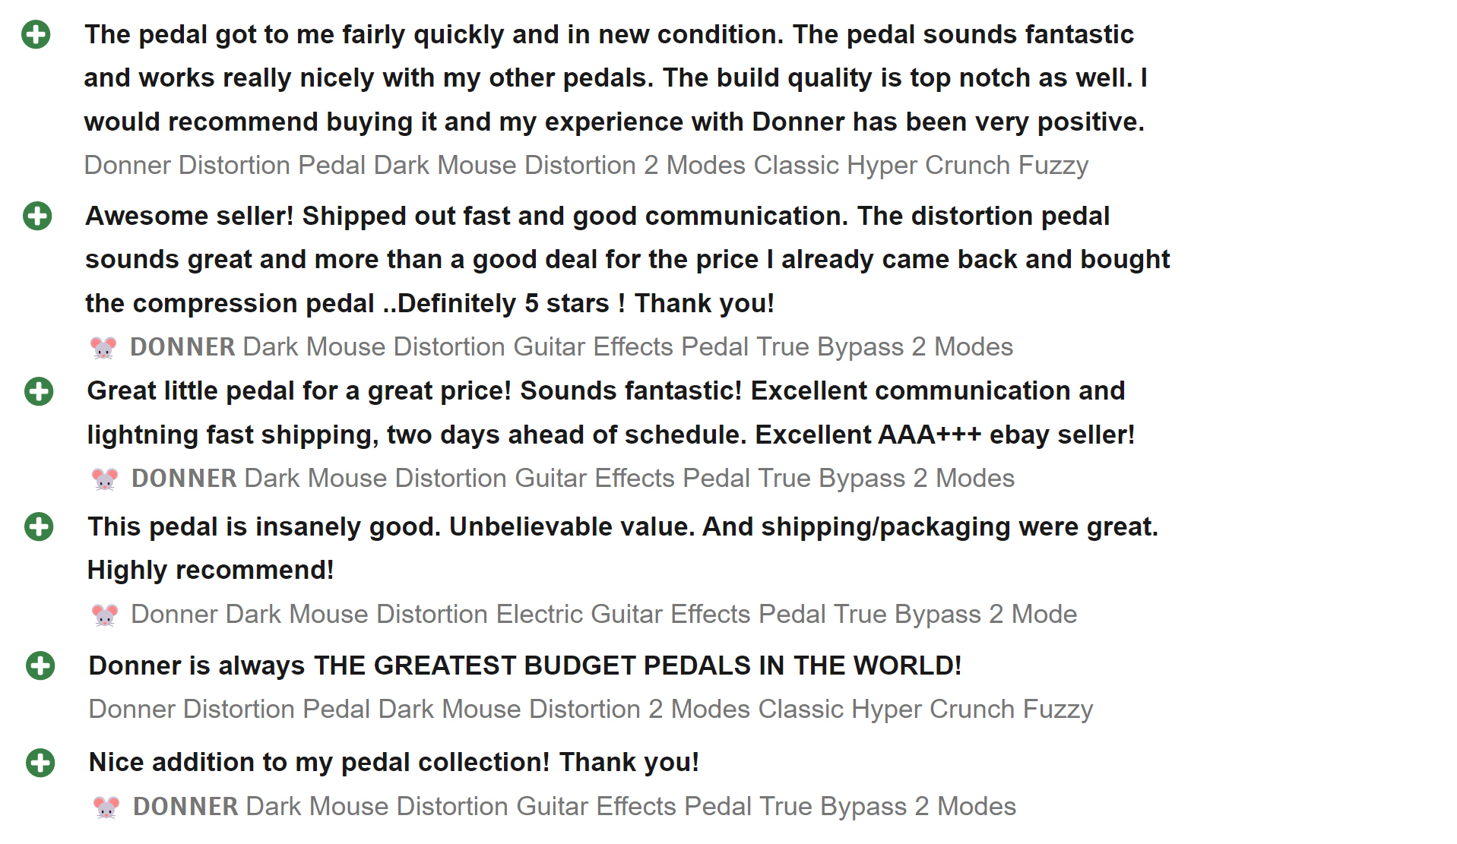
Task: Click mouse emoji under "Nice addition" review
Action: 106,807
